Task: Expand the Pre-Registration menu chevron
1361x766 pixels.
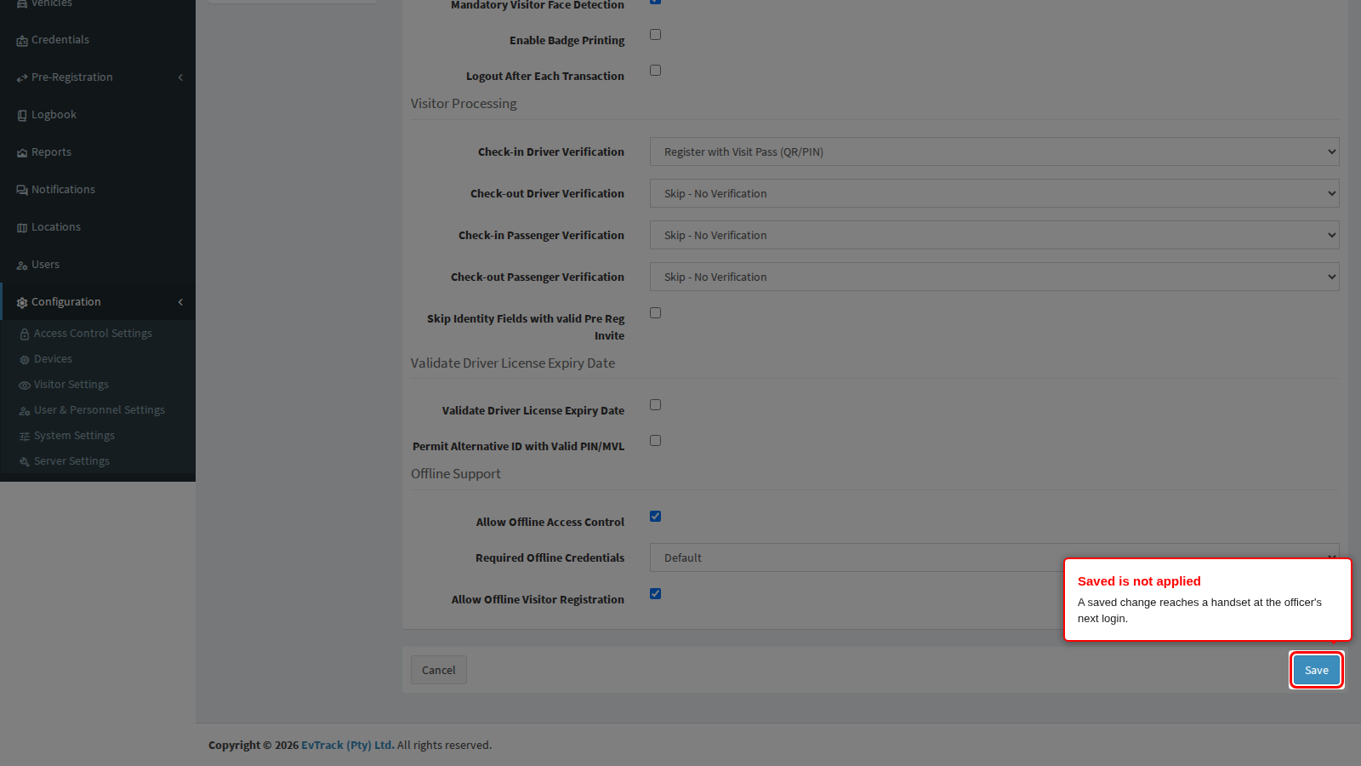Action: 180,77
